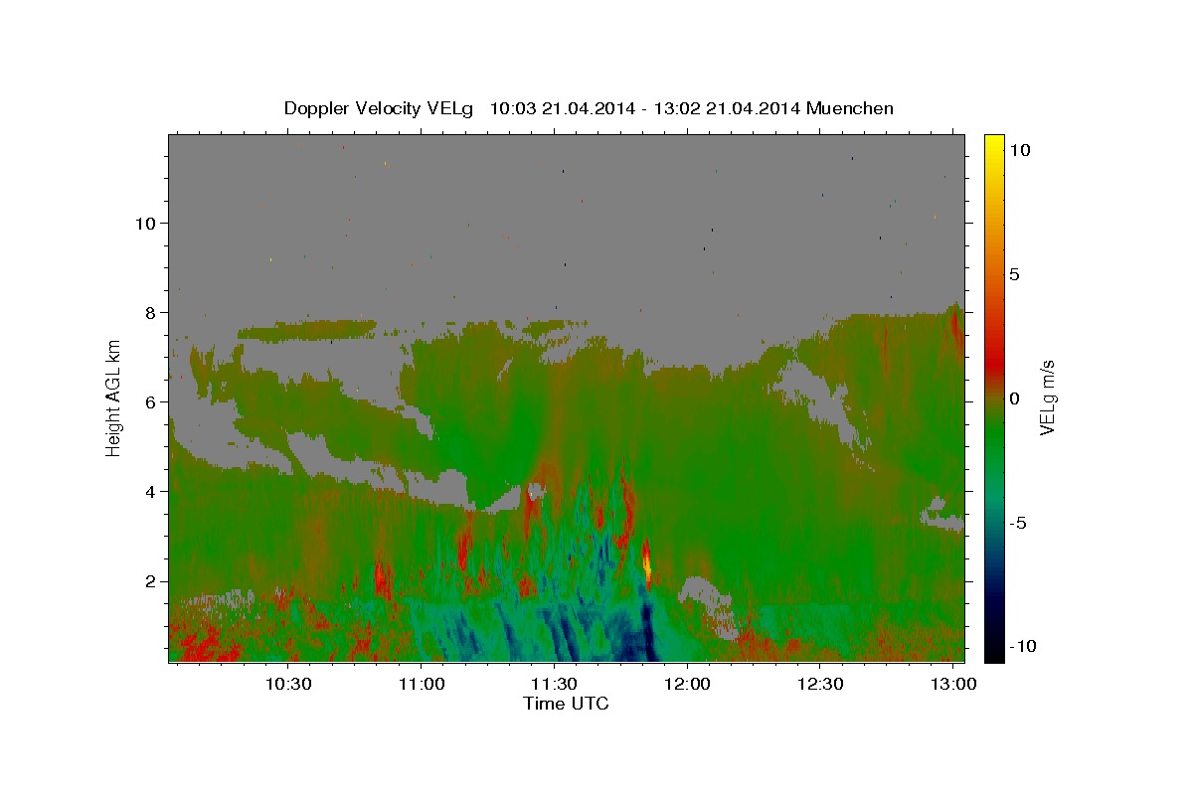The image size is (1193, 795).
Task: Click 'Muenchen' in the plot title
Action: (x=850, y=108)
